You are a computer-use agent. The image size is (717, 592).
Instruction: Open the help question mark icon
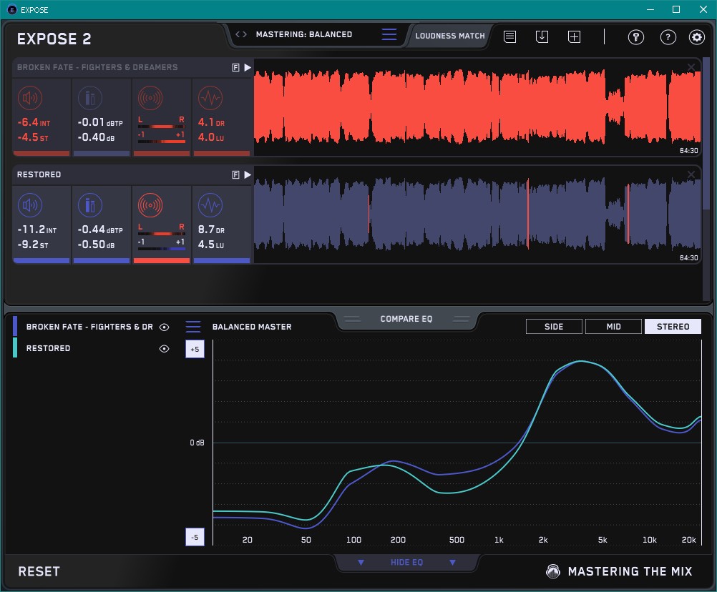668,37
